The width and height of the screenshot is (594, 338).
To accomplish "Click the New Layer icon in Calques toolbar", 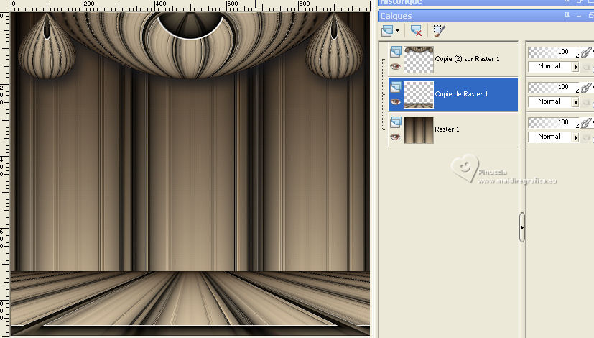I will (x=388, y=30).
